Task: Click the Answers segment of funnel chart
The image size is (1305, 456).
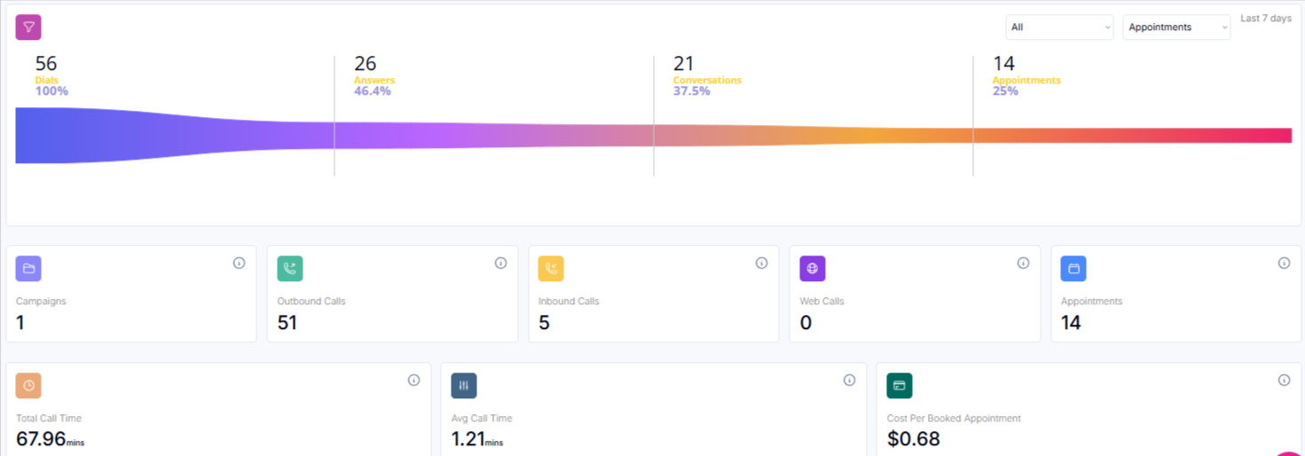Action: (493, 135)
